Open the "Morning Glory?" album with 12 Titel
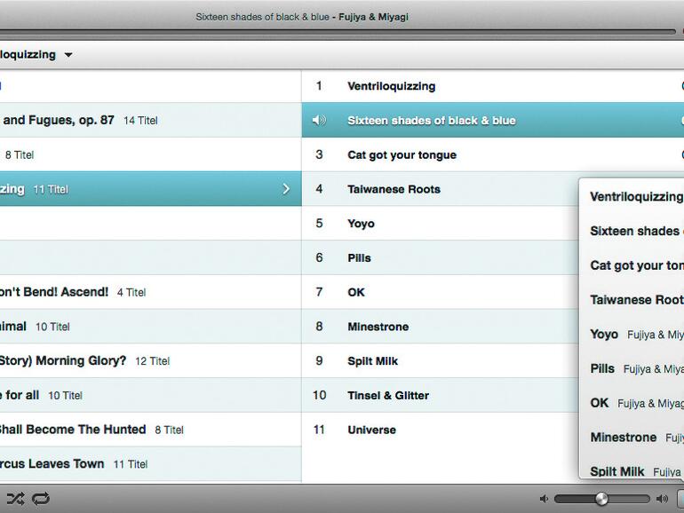 (150, 361)
